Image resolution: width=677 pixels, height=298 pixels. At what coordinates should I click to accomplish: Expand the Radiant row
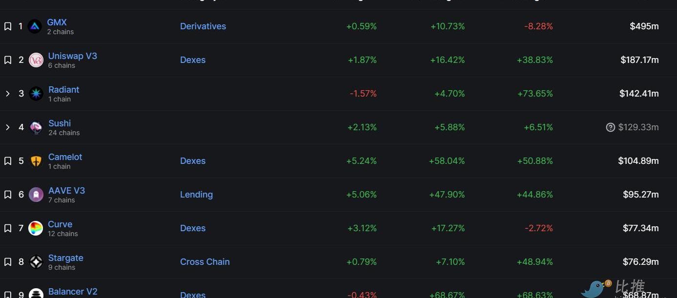(8, 94)
